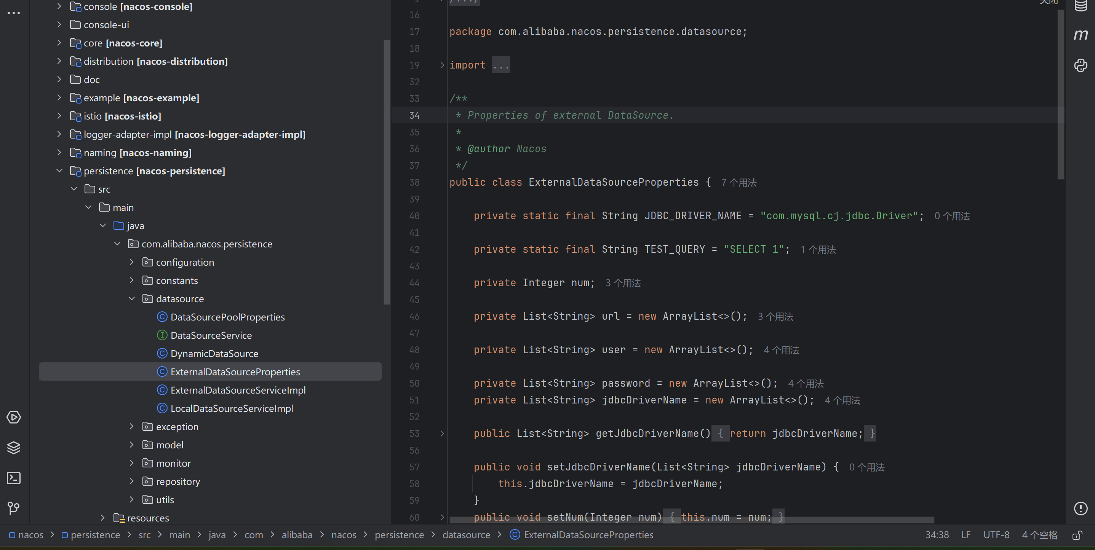Image resolution: width=1095 pixels, height=550 pixels.
Task: Open the Services run icon
Action: 14,417
